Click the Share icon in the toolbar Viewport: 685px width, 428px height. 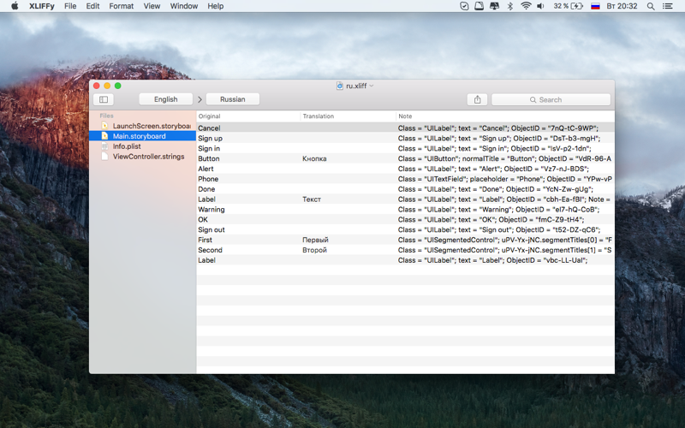click(477, 99)
